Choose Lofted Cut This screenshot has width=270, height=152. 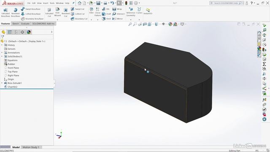pyautogui.click(x=78, y=14)
